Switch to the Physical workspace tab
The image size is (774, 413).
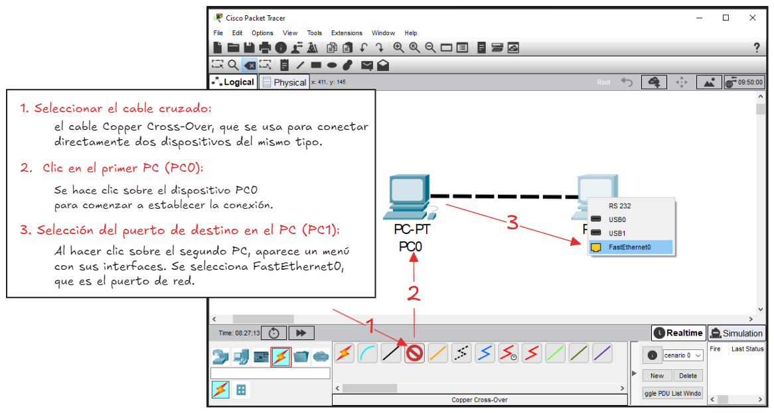pyautogui.click(x=284, y=82)
